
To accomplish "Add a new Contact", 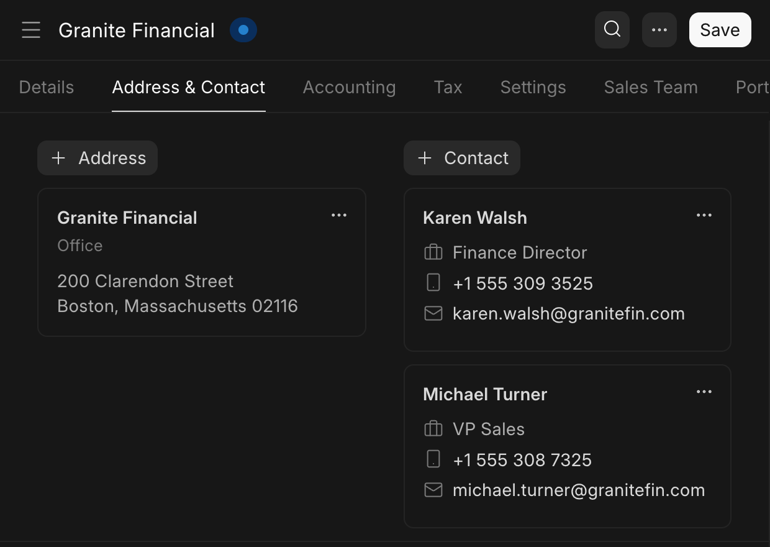I will click(462, 158).
